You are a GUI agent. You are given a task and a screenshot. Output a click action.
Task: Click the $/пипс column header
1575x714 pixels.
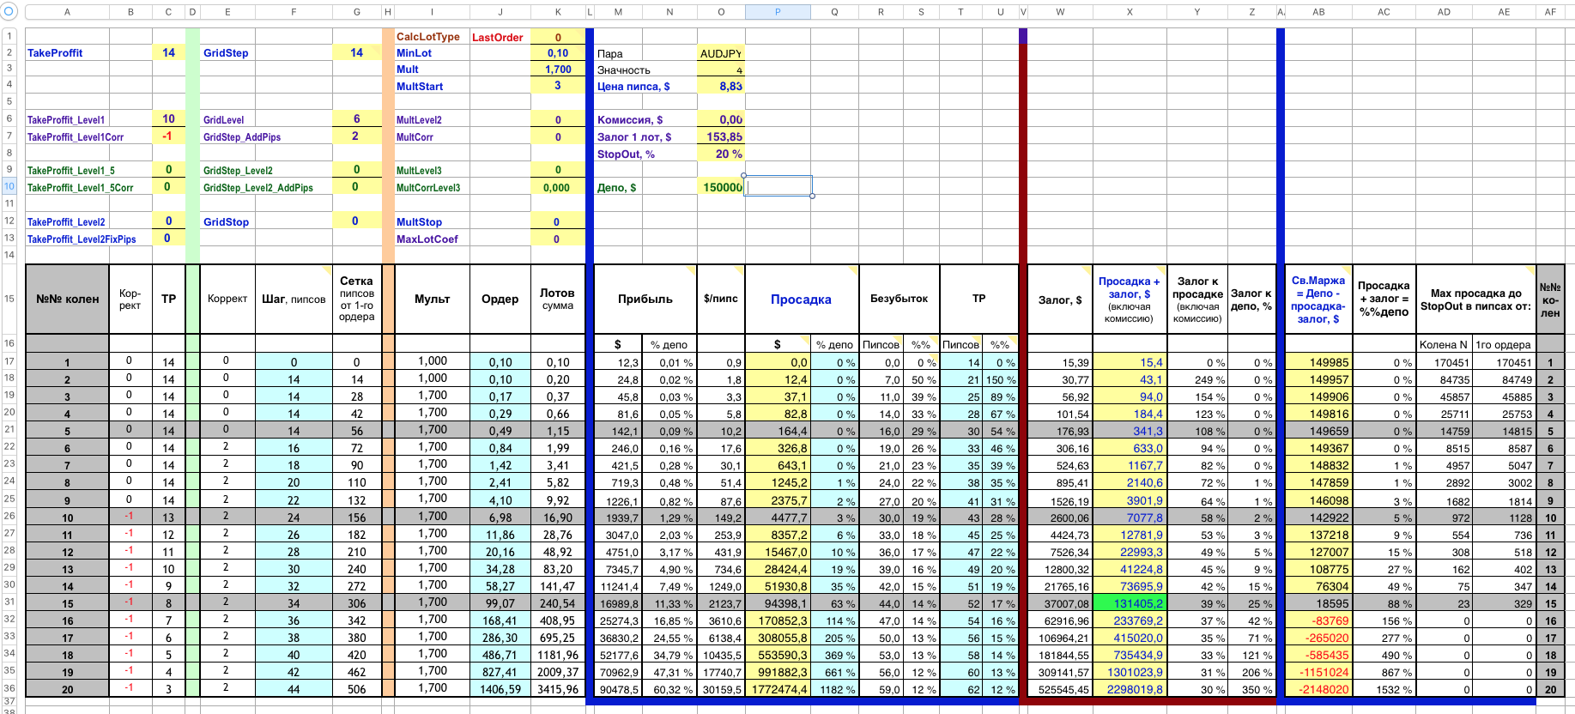(720, 299)
